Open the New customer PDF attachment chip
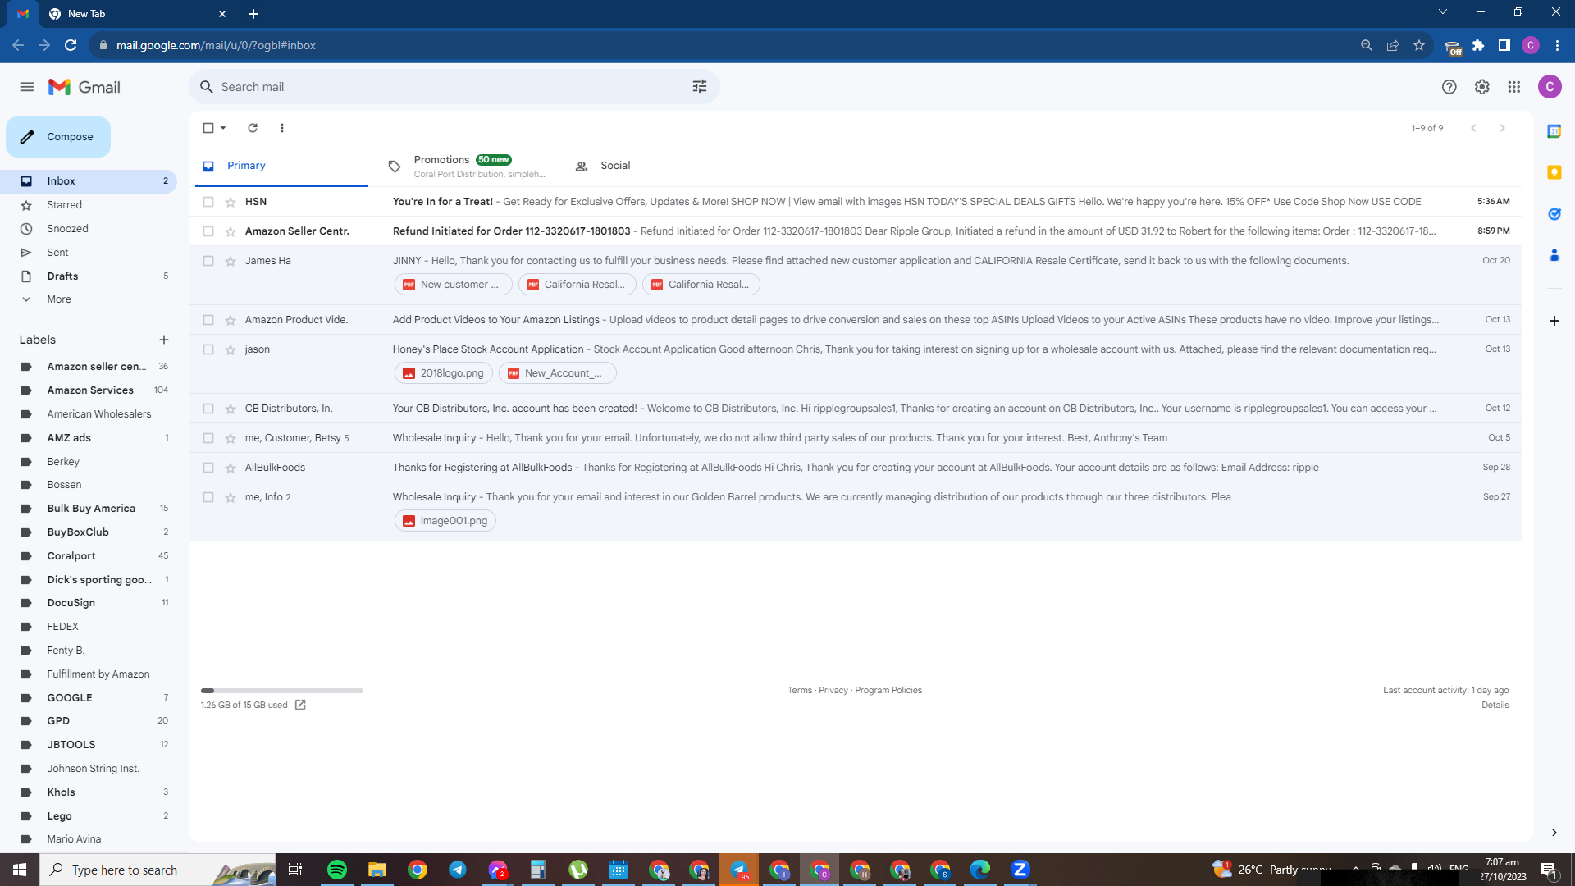Image resolution: width=1575 pixels, height=886 pixels. (453, 285)
